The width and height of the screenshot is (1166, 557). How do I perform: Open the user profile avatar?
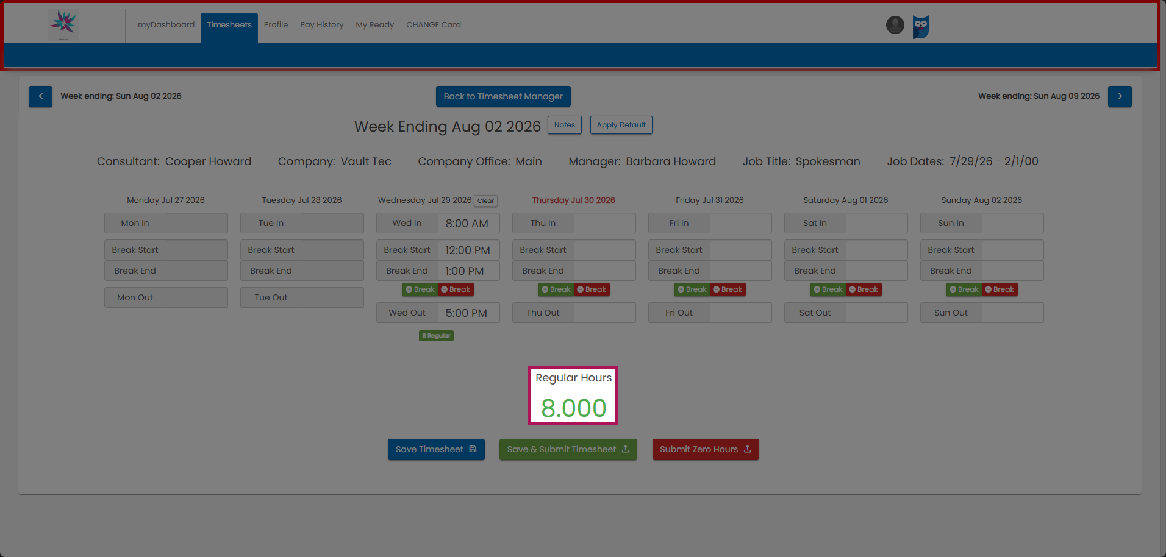click(x=895, y=25)
